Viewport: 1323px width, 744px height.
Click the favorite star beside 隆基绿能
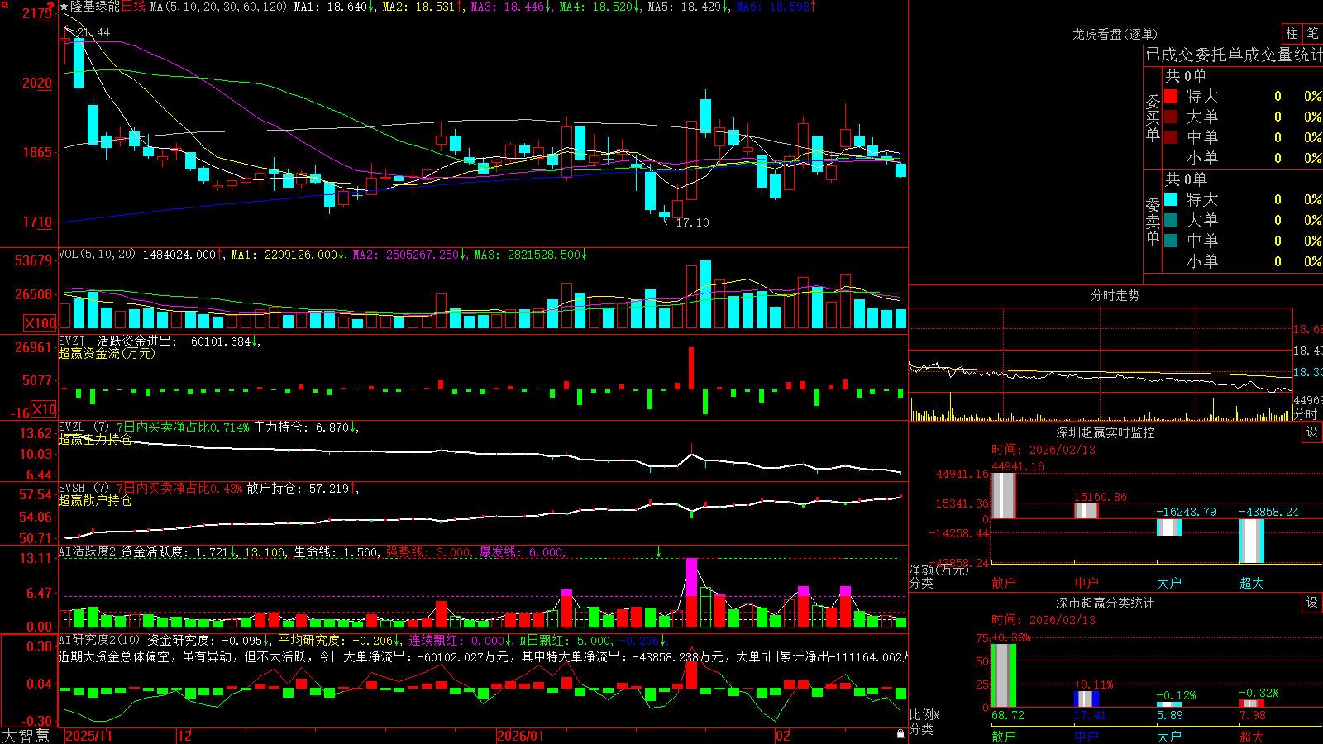click(x=64, y=7)
